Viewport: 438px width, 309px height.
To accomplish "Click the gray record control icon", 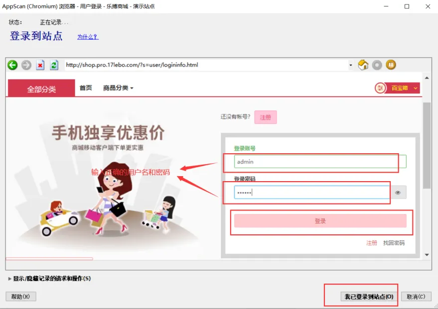I will [x=377, y=65].
